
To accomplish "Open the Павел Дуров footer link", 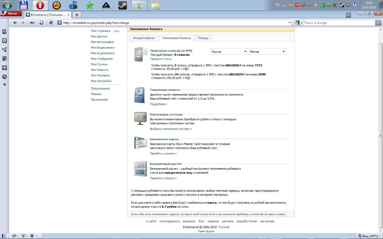I will (x=206, y=231).
